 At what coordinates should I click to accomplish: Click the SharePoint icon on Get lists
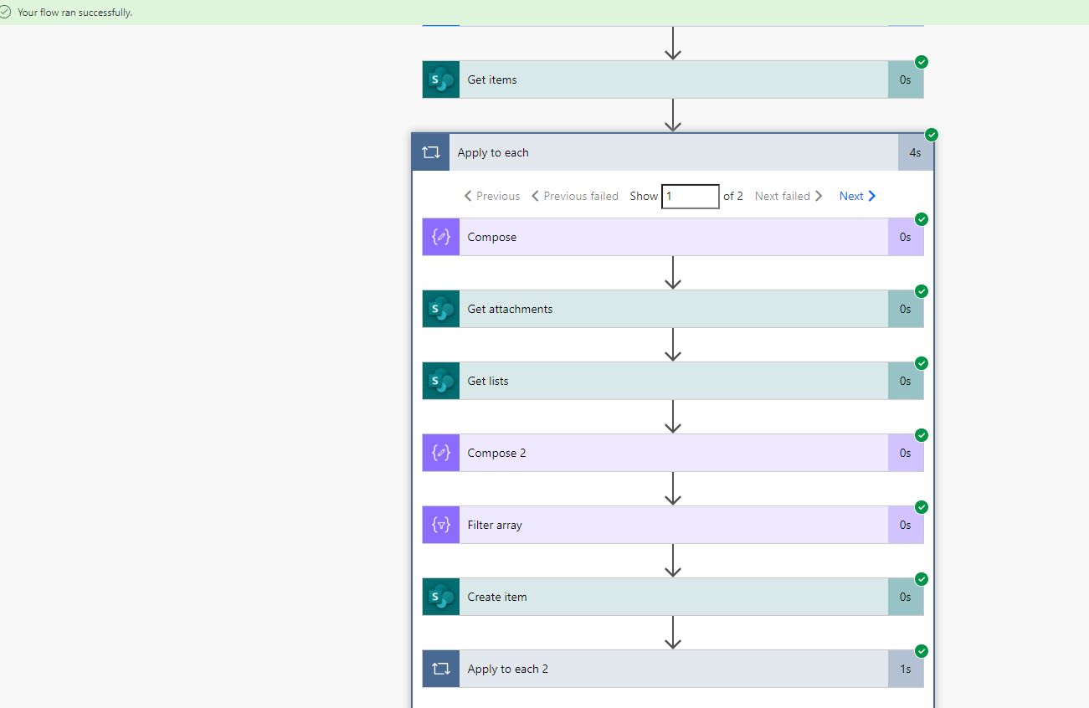click(x=441, y=381)
